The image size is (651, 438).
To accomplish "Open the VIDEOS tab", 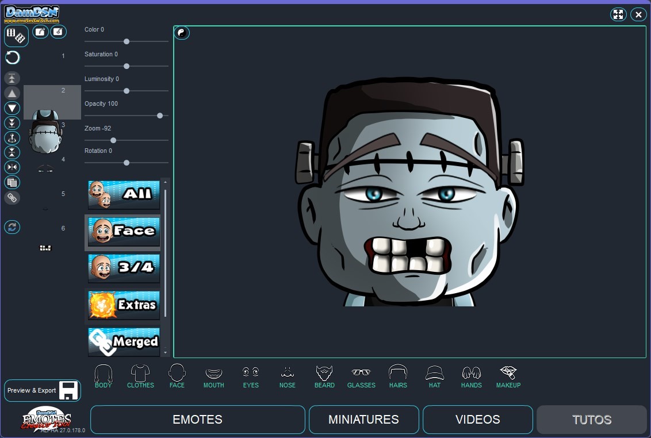I will click(477, 420).
